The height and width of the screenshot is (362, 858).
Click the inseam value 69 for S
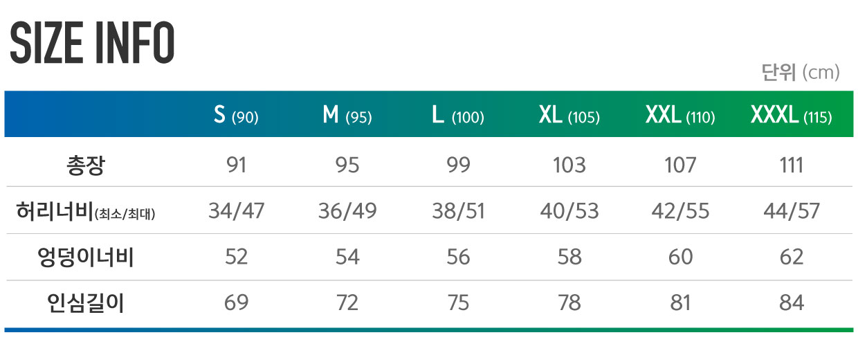[236, 302]
